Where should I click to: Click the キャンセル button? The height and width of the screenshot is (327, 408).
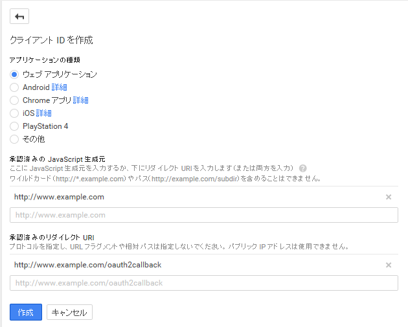69,312
